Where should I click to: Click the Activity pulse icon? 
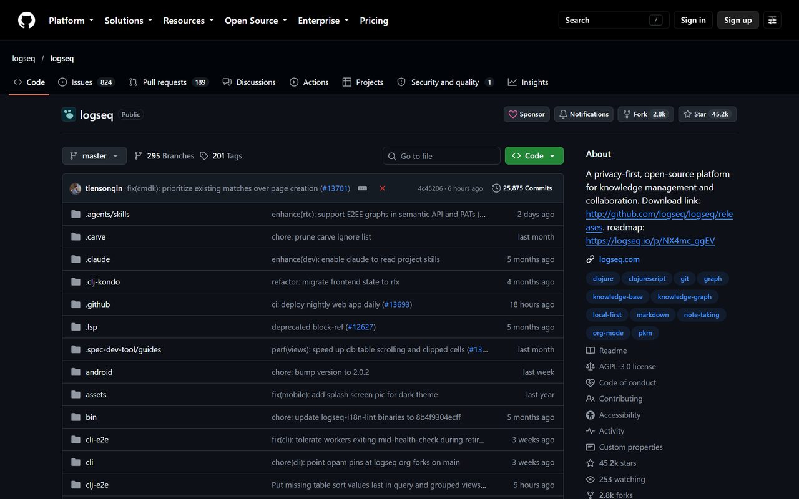point(590,431)
